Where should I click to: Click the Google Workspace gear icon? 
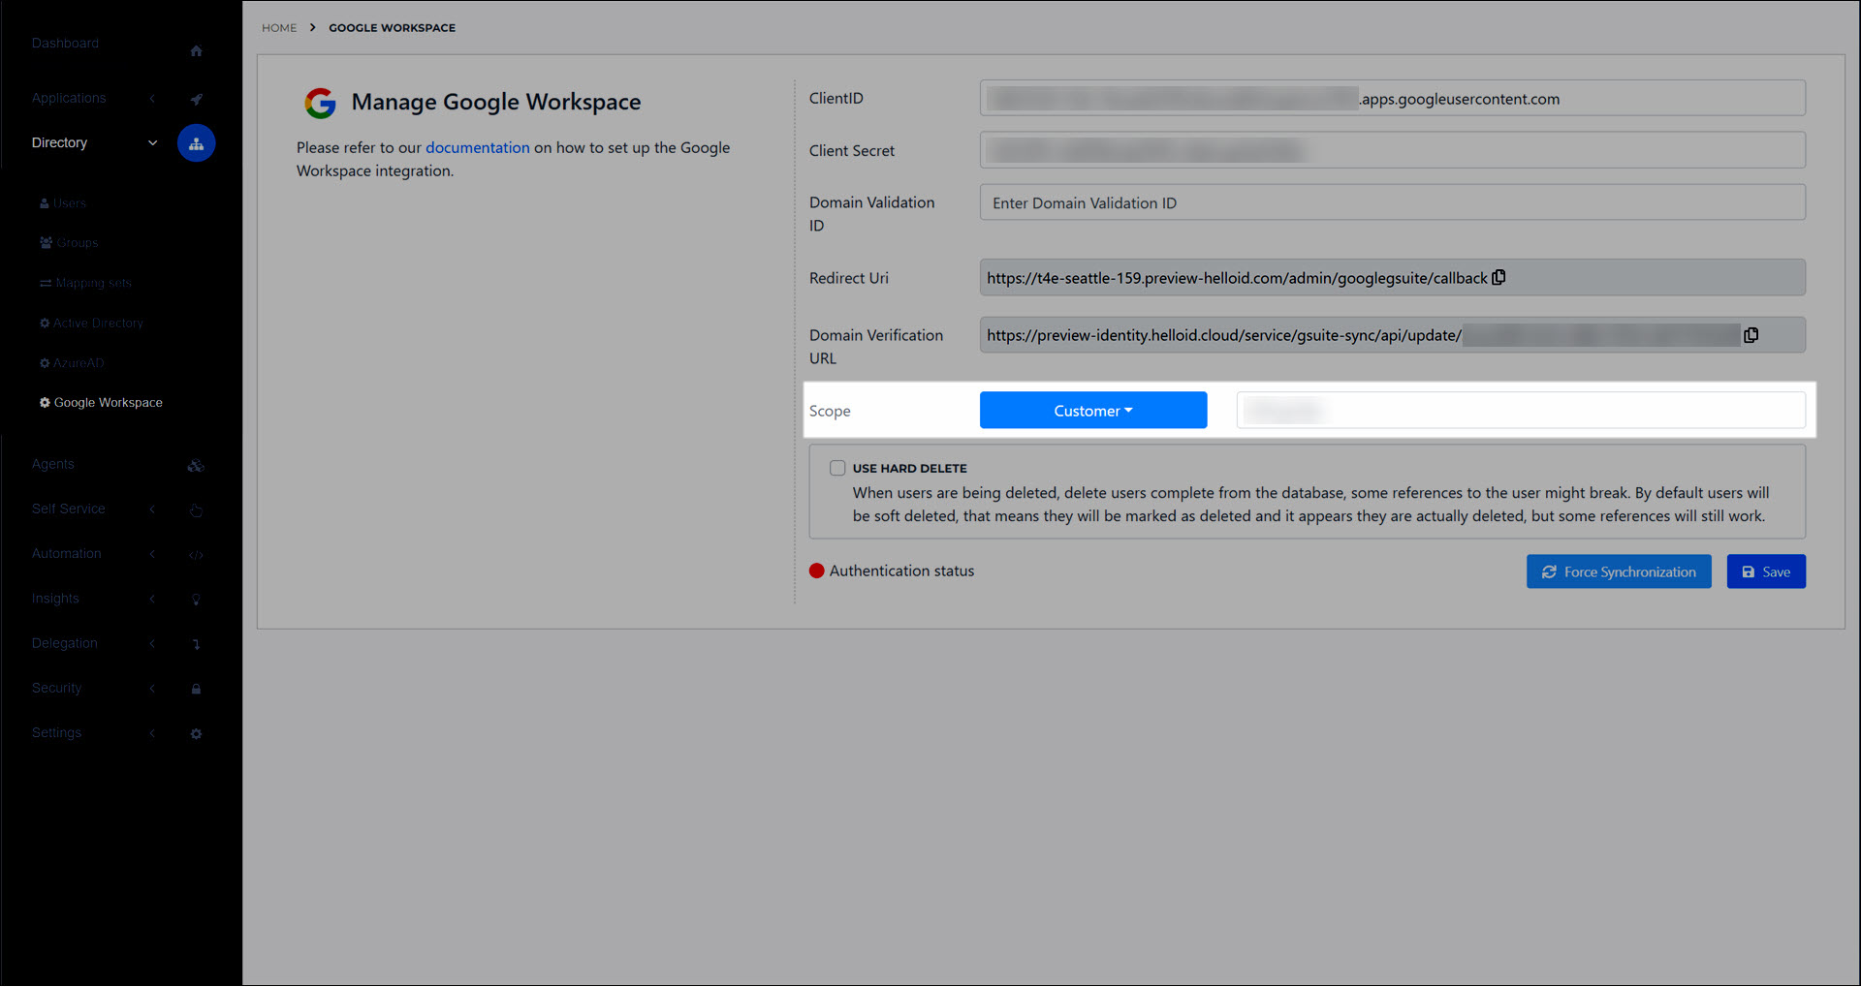(45, 402)
